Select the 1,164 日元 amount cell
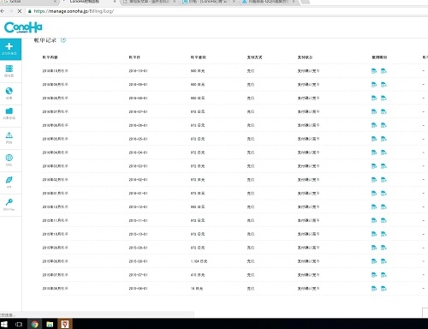 click(x=199, y=261)
